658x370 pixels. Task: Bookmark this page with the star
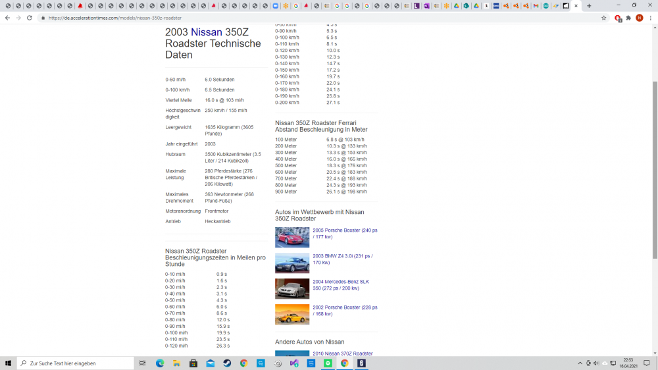(x=604, y=18)
